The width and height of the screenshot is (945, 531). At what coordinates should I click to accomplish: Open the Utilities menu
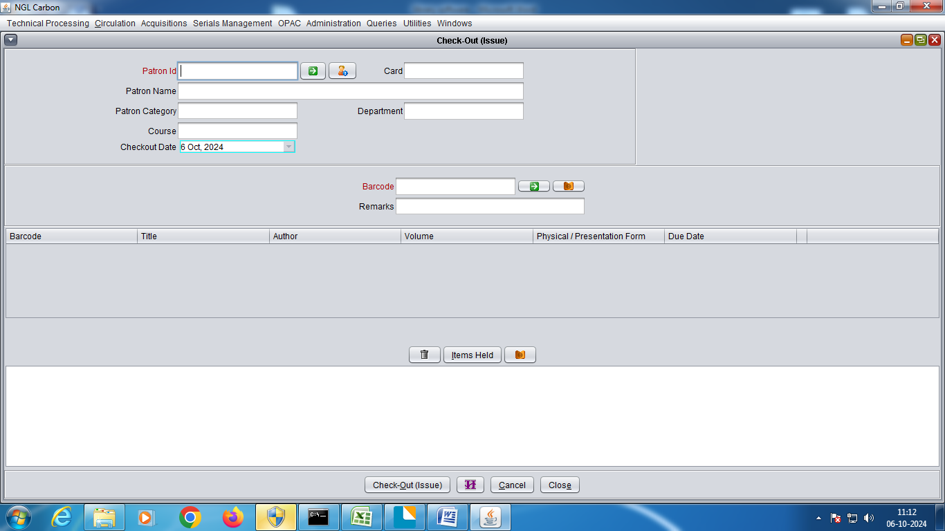pyautogui.click(x=417, y=24)
